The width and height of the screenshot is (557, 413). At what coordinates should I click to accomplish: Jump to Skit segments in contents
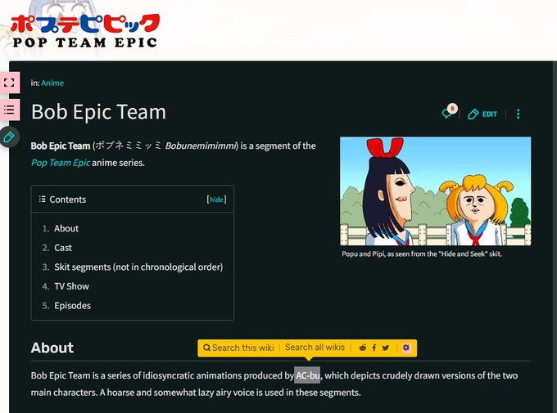(x=138, y=267)
